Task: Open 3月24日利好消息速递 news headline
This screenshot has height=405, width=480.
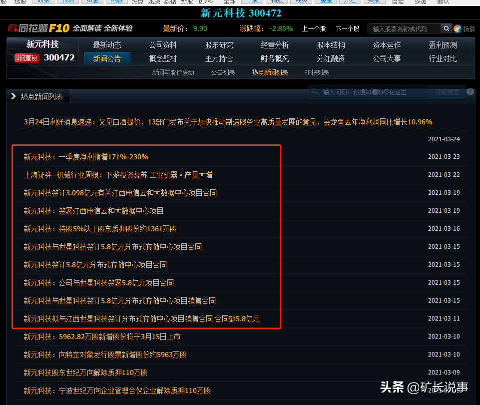Action: (x=228, y=122)
